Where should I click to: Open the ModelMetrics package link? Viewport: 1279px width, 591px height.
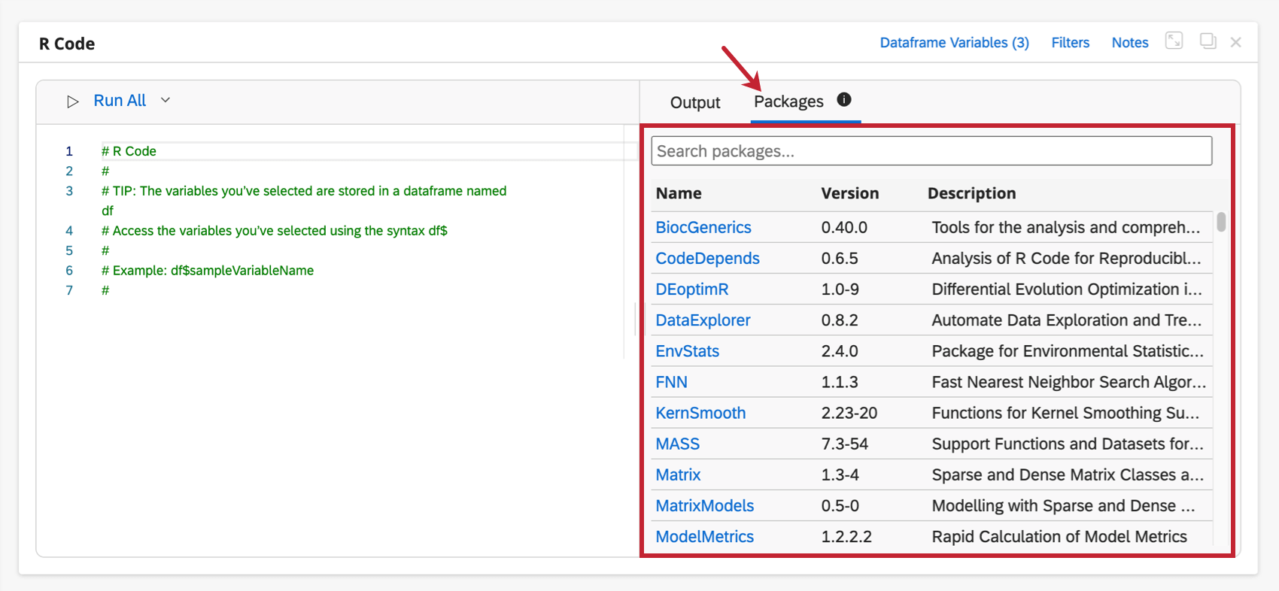704,536
